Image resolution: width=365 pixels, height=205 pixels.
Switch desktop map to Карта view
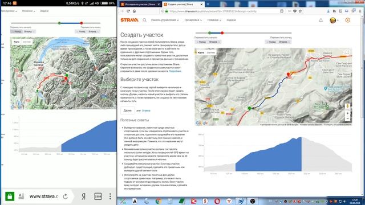click(x=201, y=52)
